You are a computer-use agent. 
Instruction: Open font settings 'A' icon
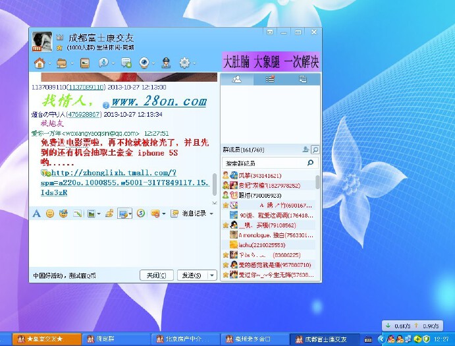[x=37, y=214]
